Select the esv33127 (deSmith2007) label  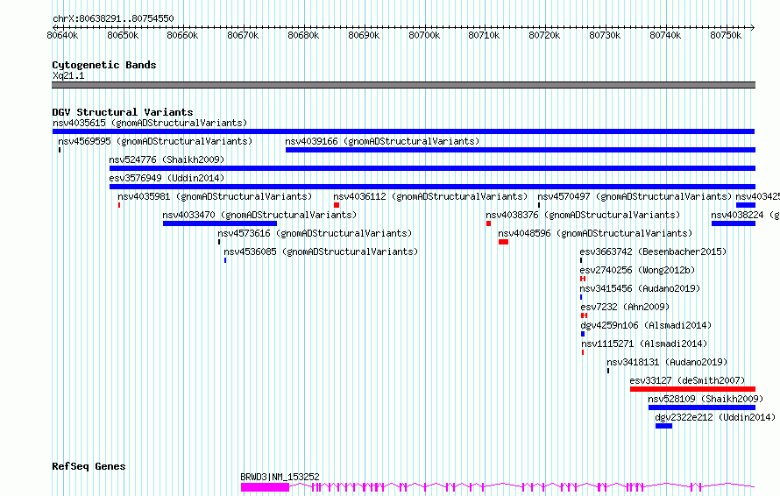click(687, 380)
